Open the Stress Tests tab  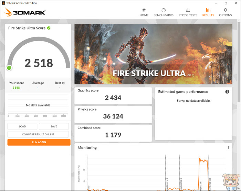point(188,12)
